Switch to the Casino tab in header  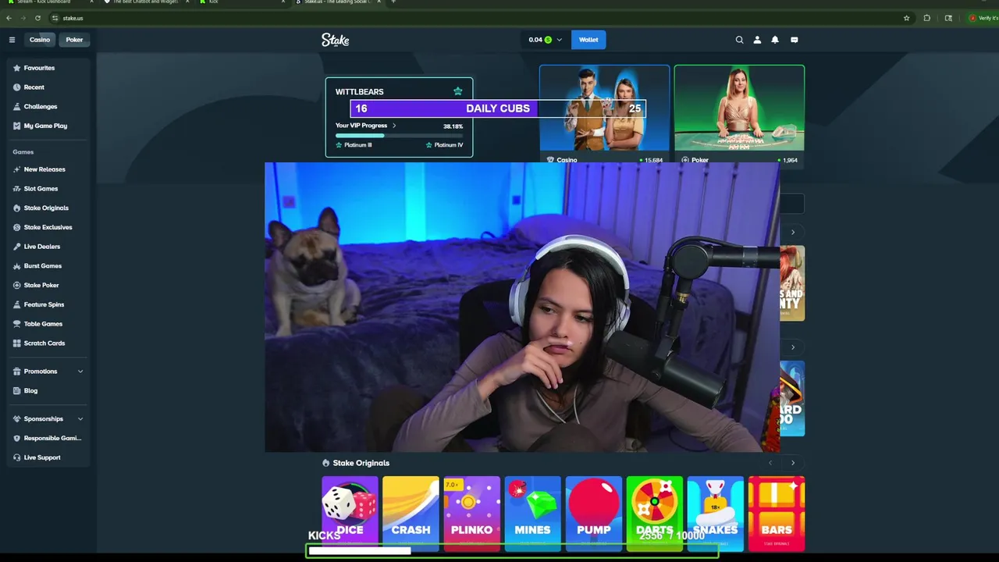point(40,40)
